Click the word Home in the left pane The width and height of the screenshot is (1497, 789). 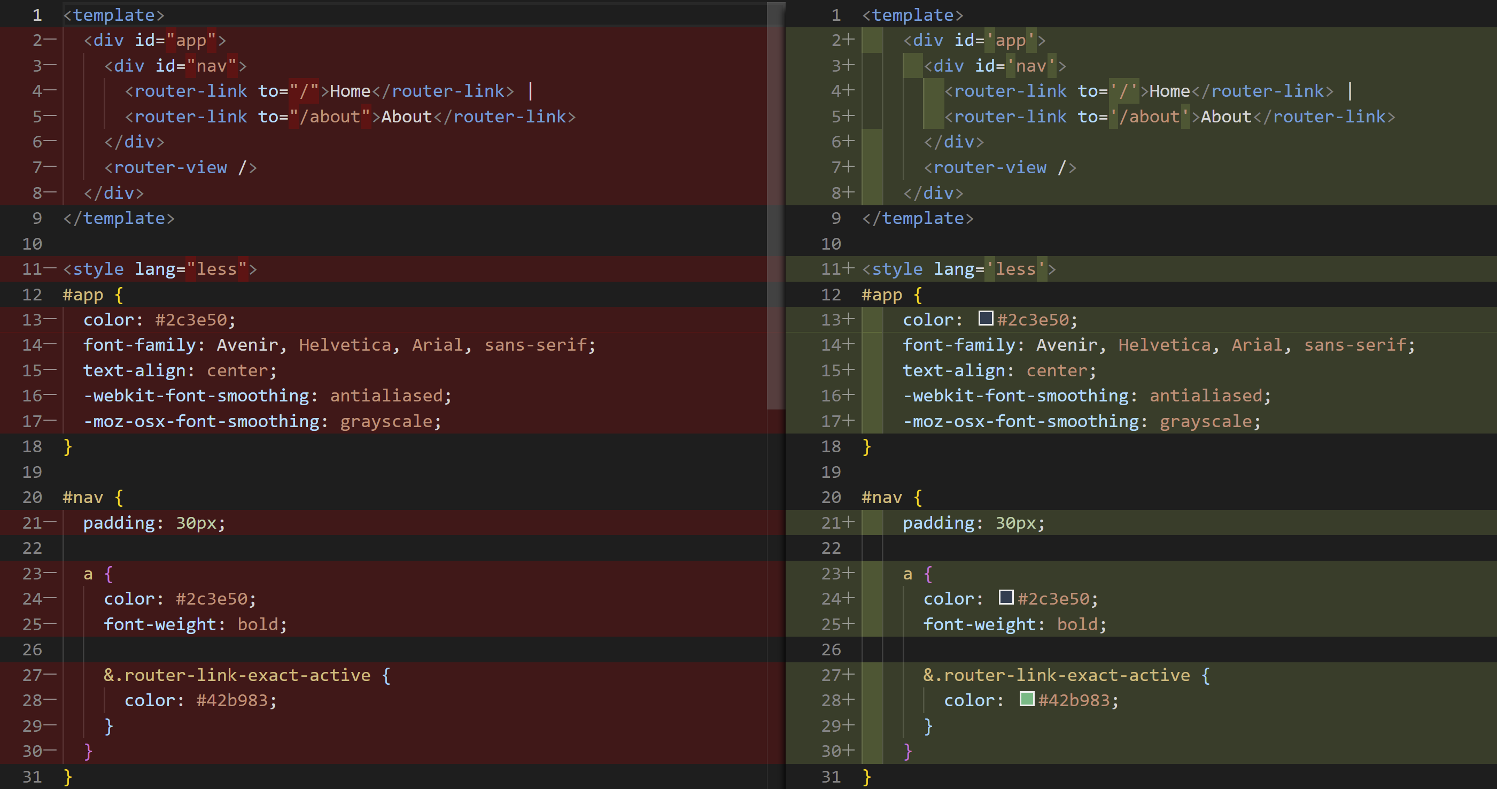tap(350, 91)
